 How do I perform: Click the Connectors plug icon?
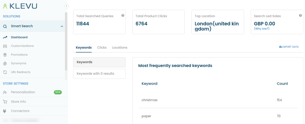coord(5,111)
